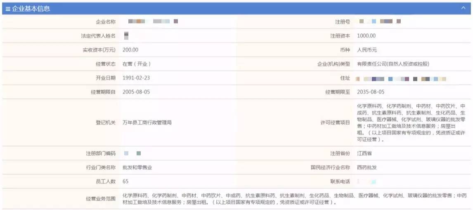
Task: Select the 注册资本 value 1000.00
Action: pyautogui.click(x=366, y=36)
